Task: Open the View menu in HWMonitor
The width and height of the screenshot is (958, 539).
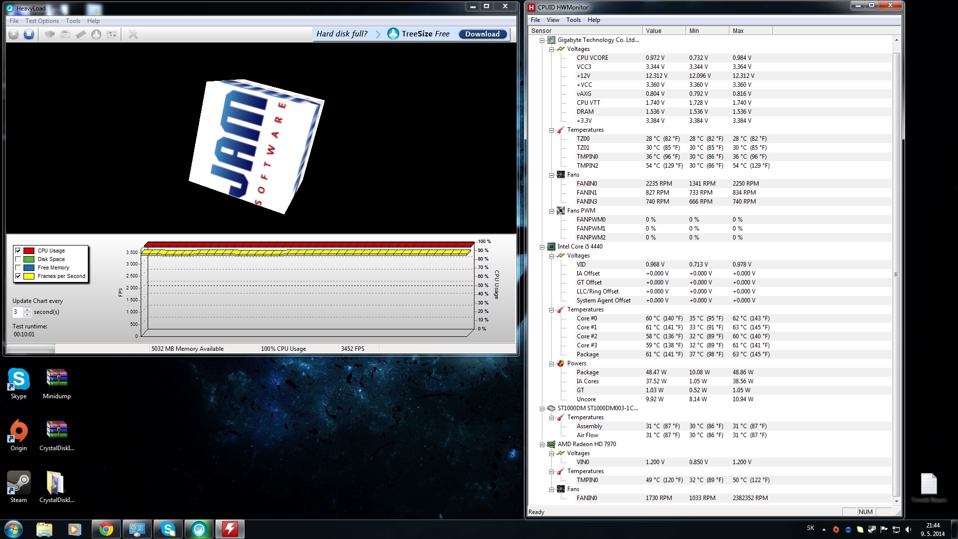Action: click(x=552, y=20)
